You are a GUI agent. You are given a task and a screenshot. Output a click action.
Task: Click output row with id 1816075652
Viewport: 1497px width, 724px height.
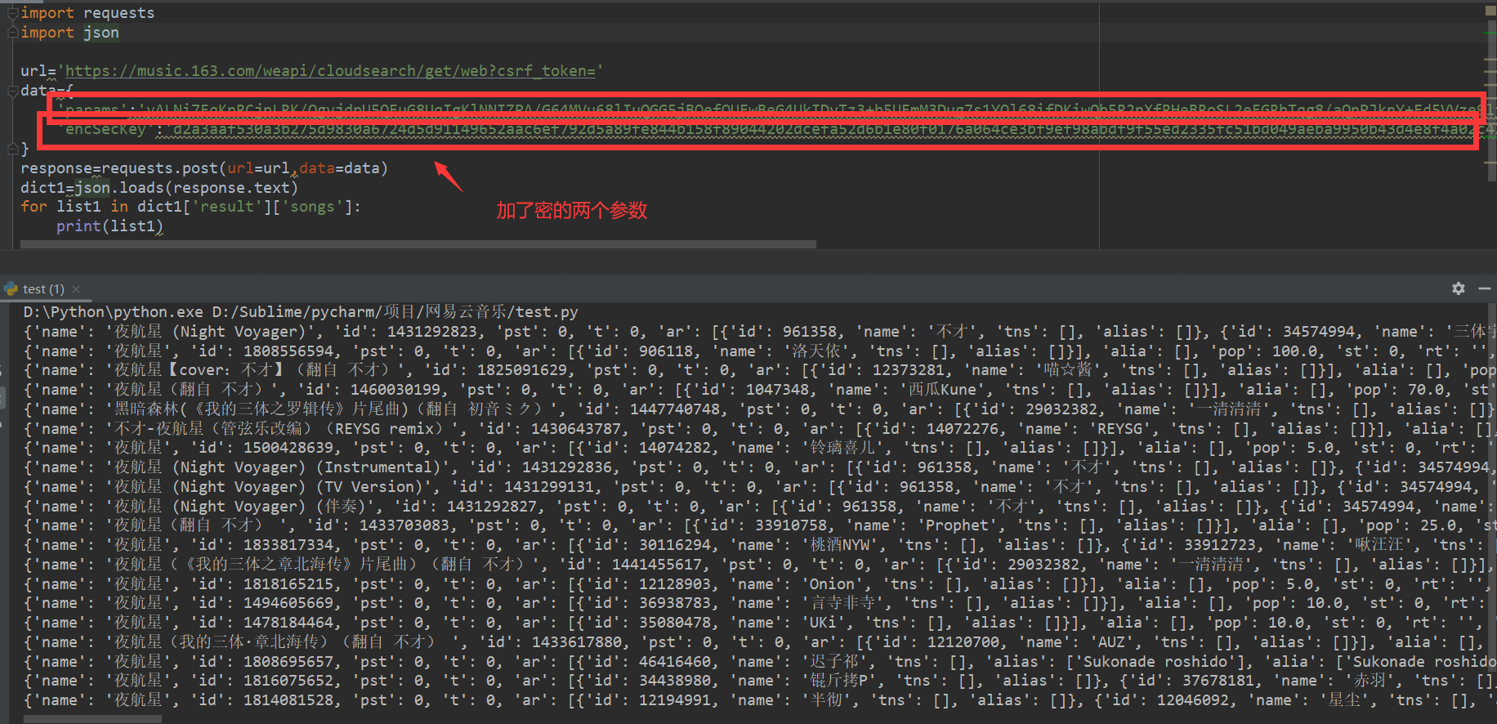click(760, 681)
